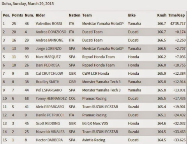The width and height of the screenshot is (187, 144).
Task: Select the Avintia Racing team entry
Action: coord(93,140)
